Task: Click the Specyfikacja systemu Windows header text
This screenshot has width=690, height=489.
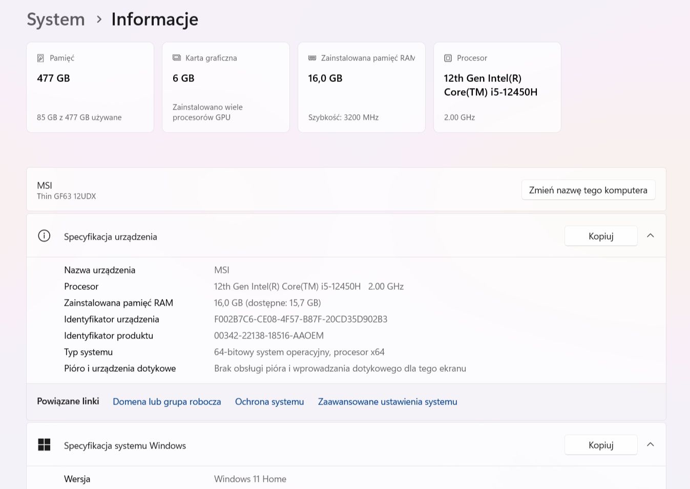Action: click(125, 445)
